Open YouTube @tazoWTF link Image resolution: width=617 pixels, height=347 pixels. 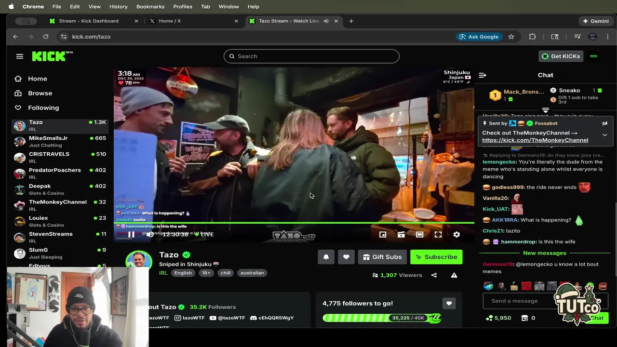[x=228, y=318]
